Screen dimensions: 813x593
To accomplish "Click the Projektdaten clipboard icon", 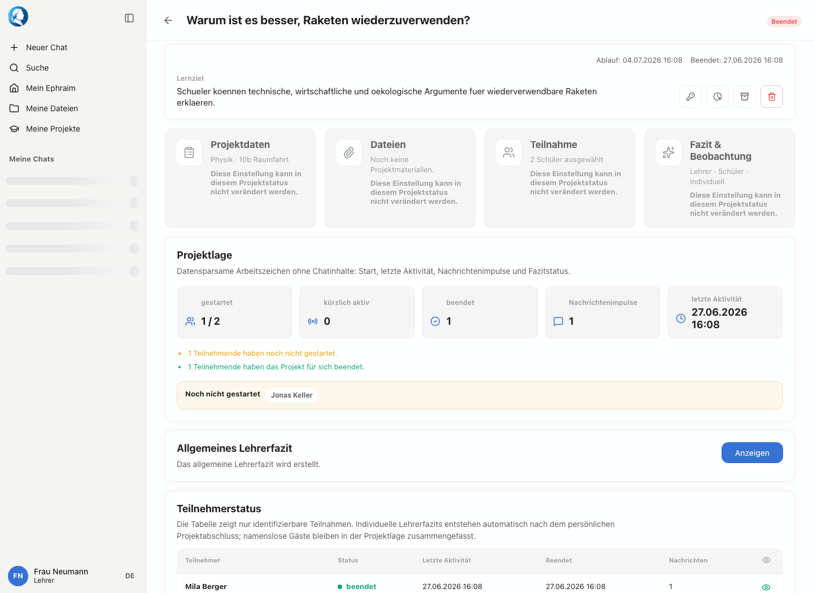I will [x=189, y=152].
